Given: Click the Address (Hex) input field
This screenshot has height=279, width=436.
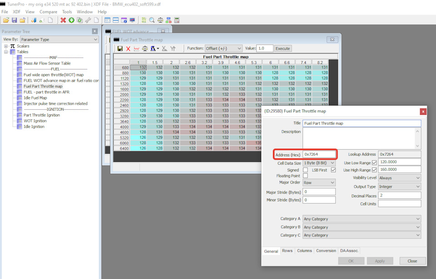Looking at the screenshot, I should (319, 154).
